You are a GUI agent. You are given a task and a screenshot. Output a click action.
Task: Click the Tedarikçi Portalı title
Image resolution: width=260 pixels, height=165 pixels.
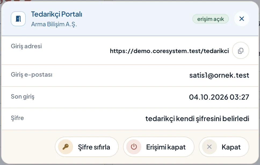click(x=57, y=14)
